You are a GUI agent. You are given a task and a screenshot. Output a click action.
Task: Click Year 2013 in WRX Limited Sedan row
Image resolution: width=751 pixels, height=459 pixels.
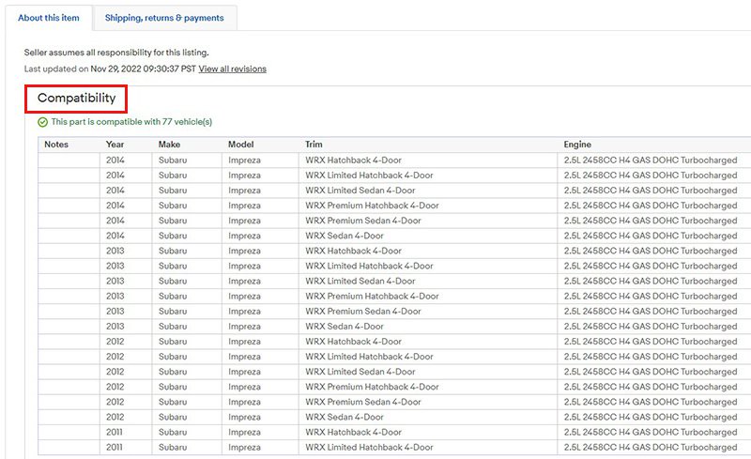[115, 281]
